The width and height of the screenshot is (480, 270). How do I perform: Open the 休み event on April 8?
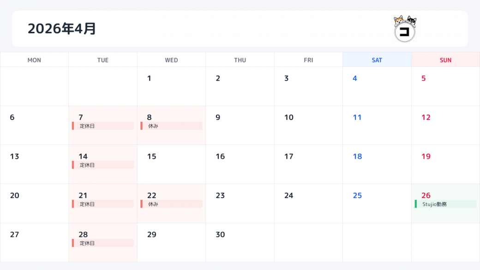(x=171, y=126)
